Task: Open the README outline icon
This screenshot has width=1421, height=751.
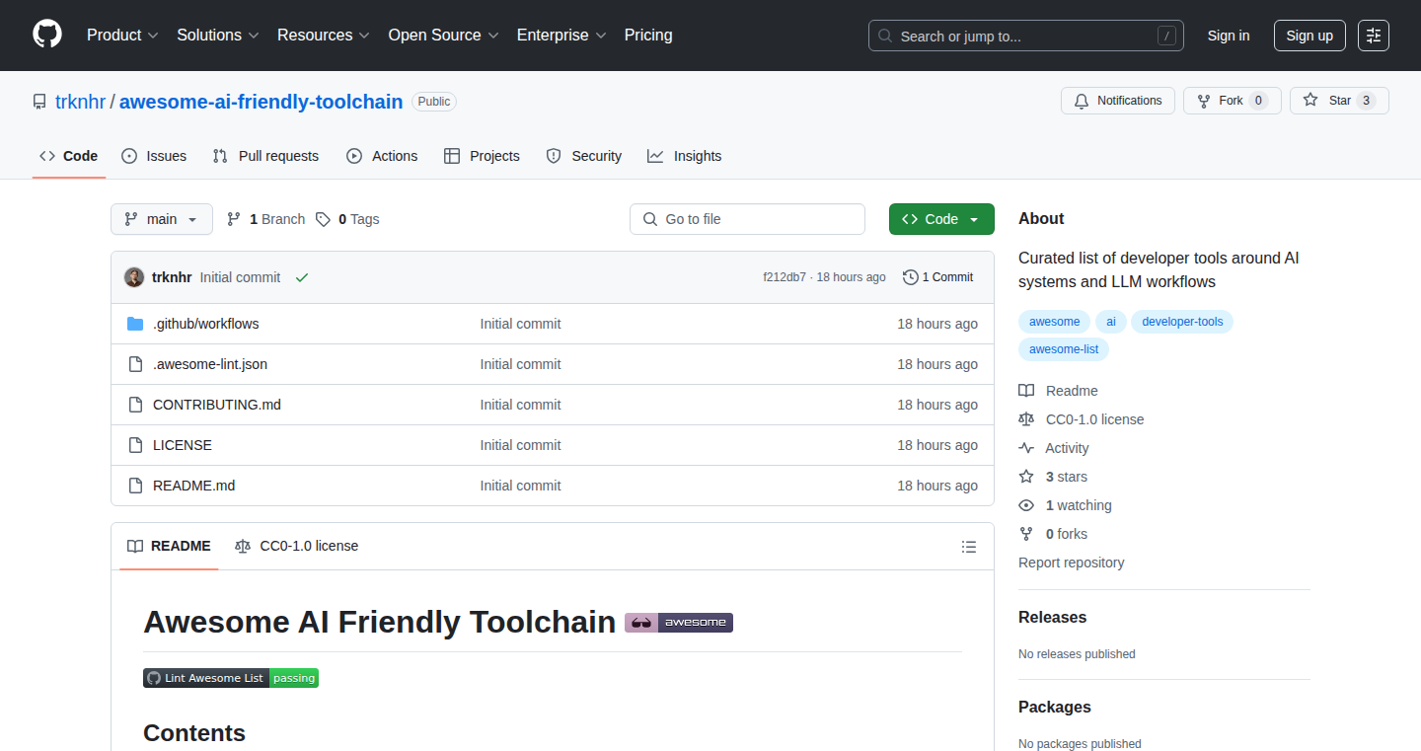Action: pos(969,547)
